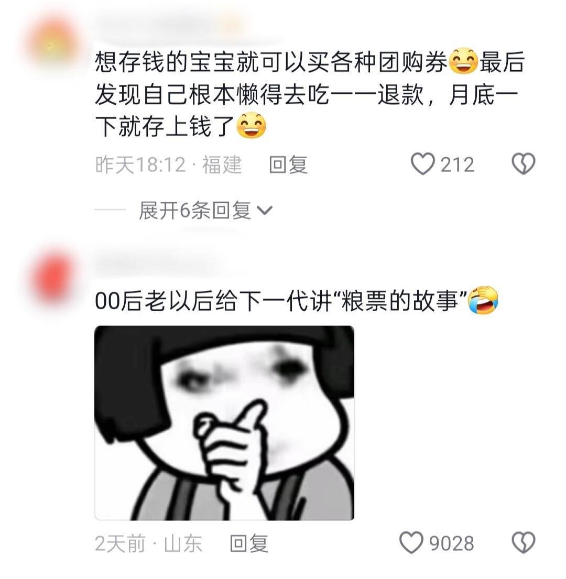
Task: Select the 想存钱的宝宝 comment text
Action: coord(309,94)
